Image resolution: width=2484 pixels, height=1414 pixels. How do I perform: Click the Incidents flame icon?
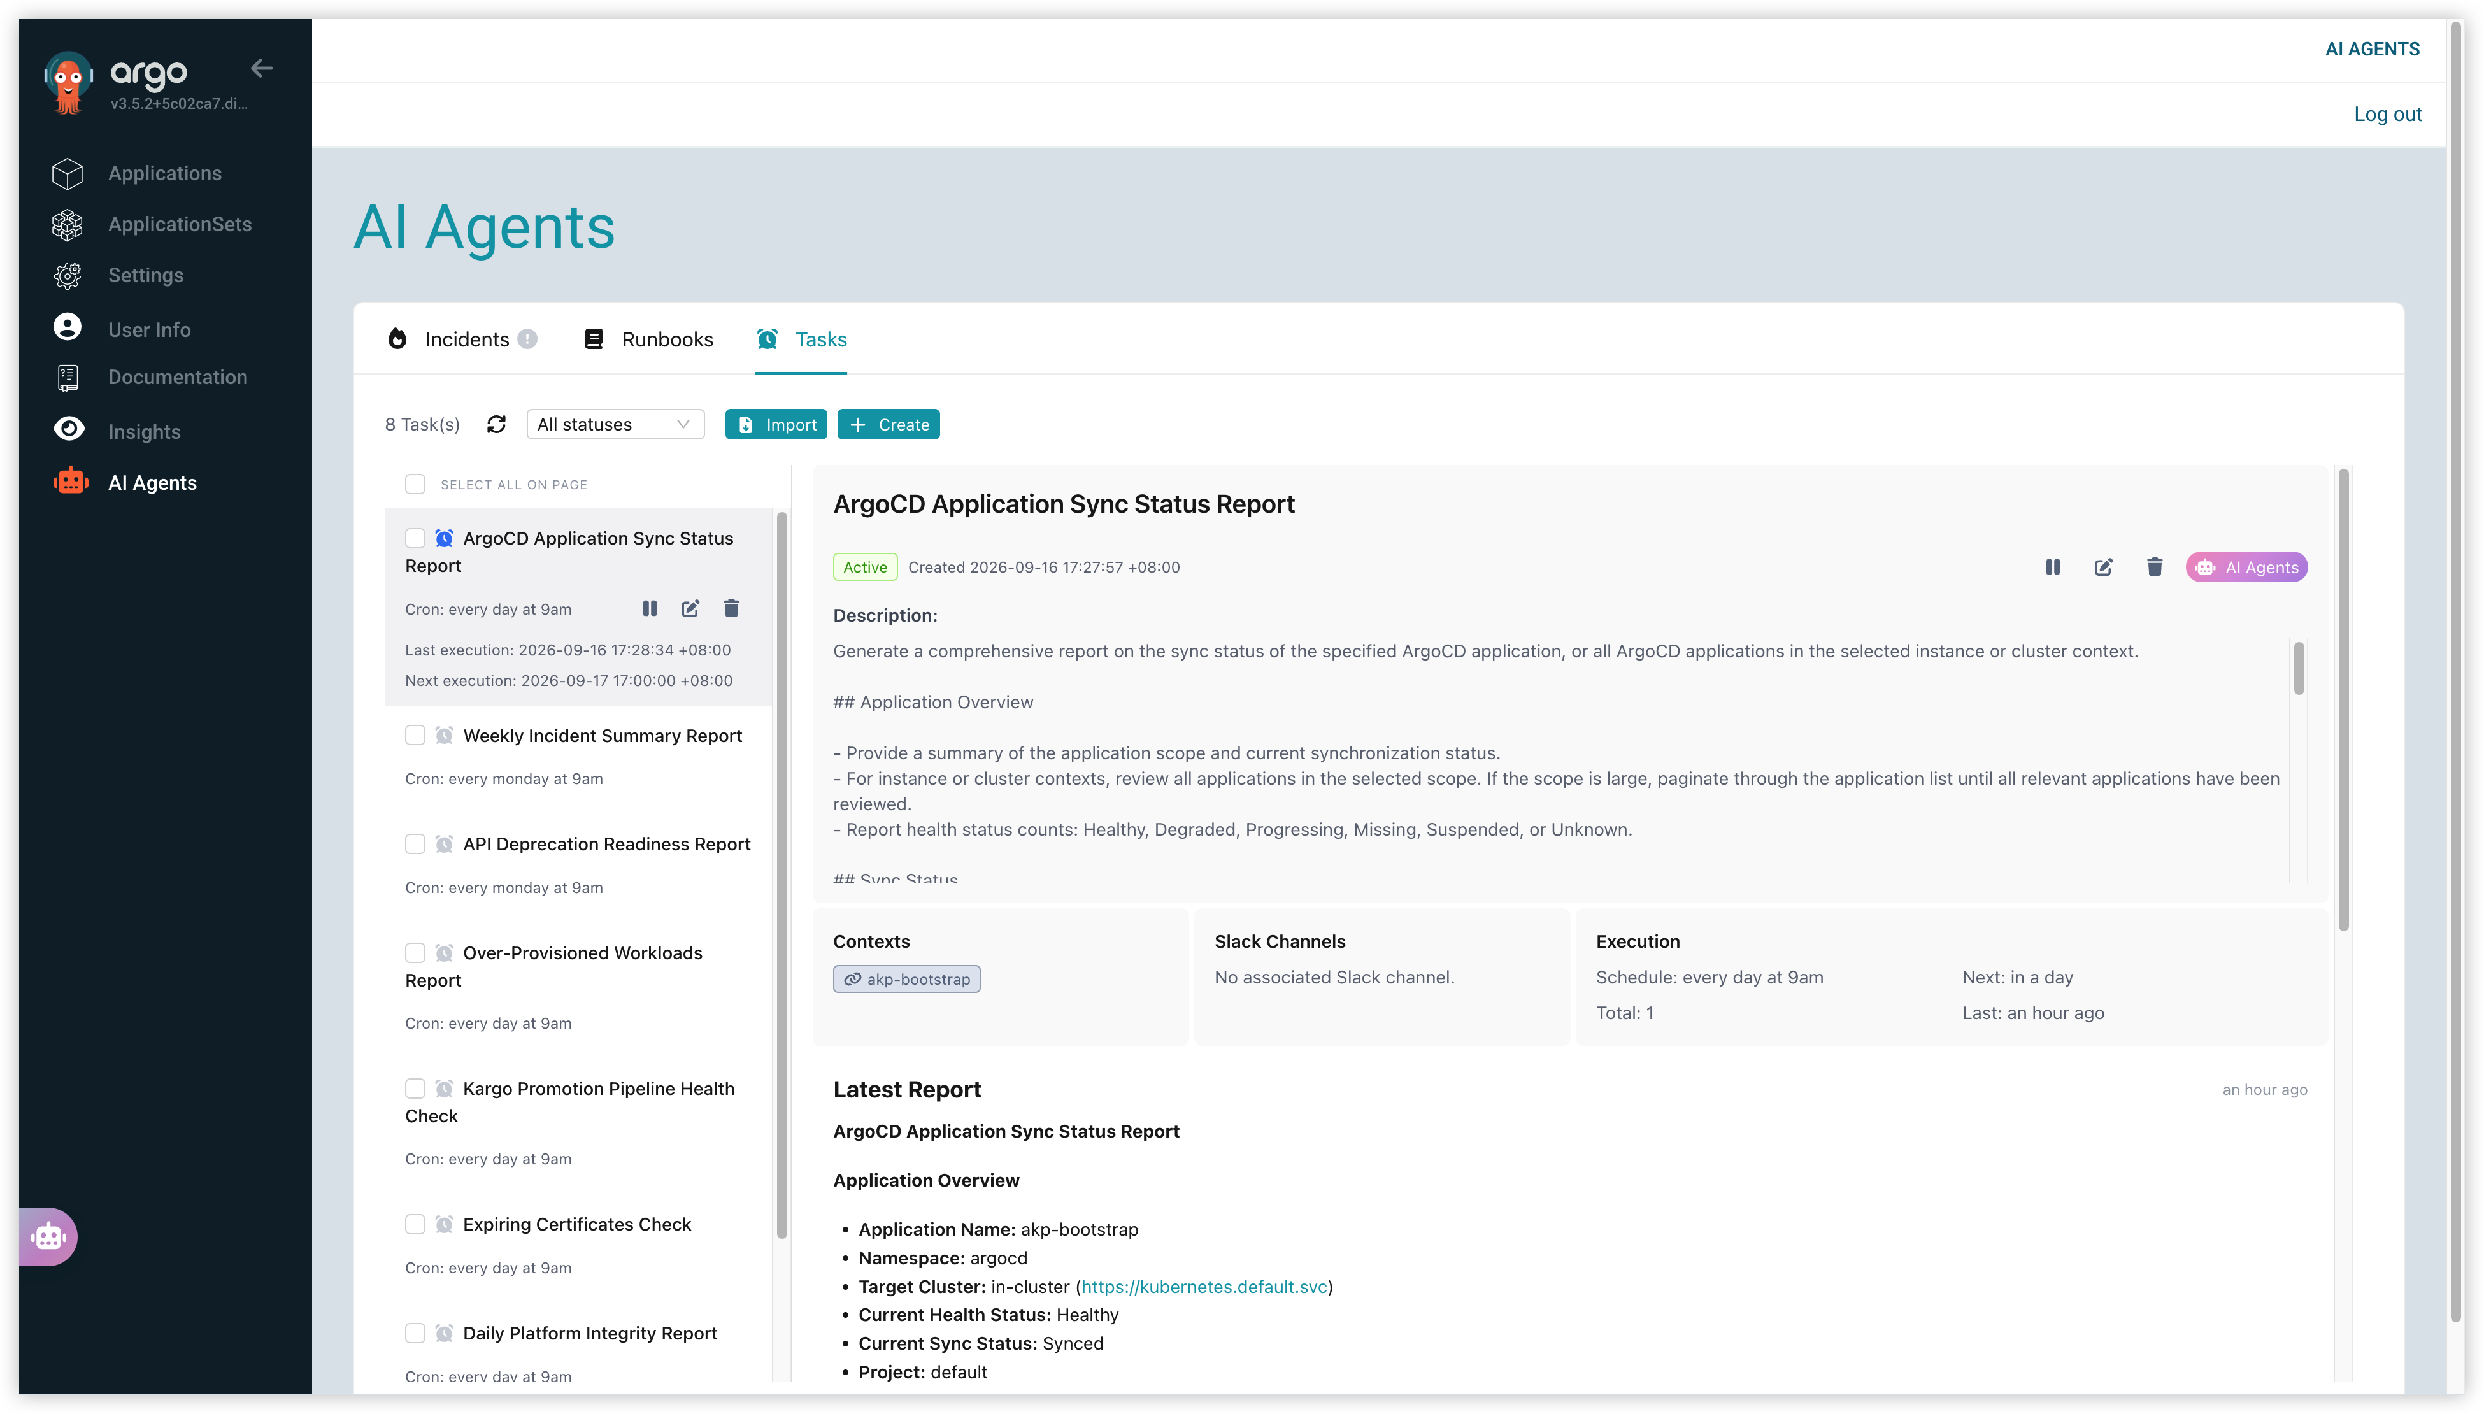coord(397,339)
